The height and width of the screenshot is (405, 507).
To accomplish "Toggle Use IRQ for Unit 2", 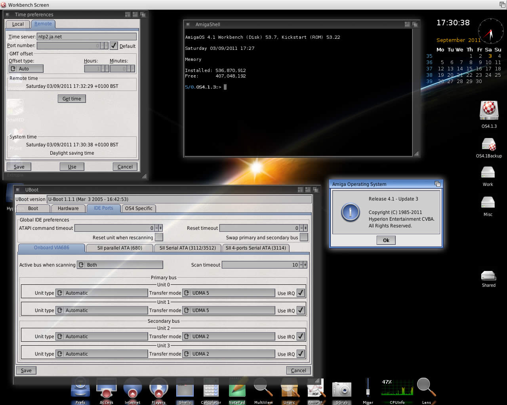I will coord(301,337).
